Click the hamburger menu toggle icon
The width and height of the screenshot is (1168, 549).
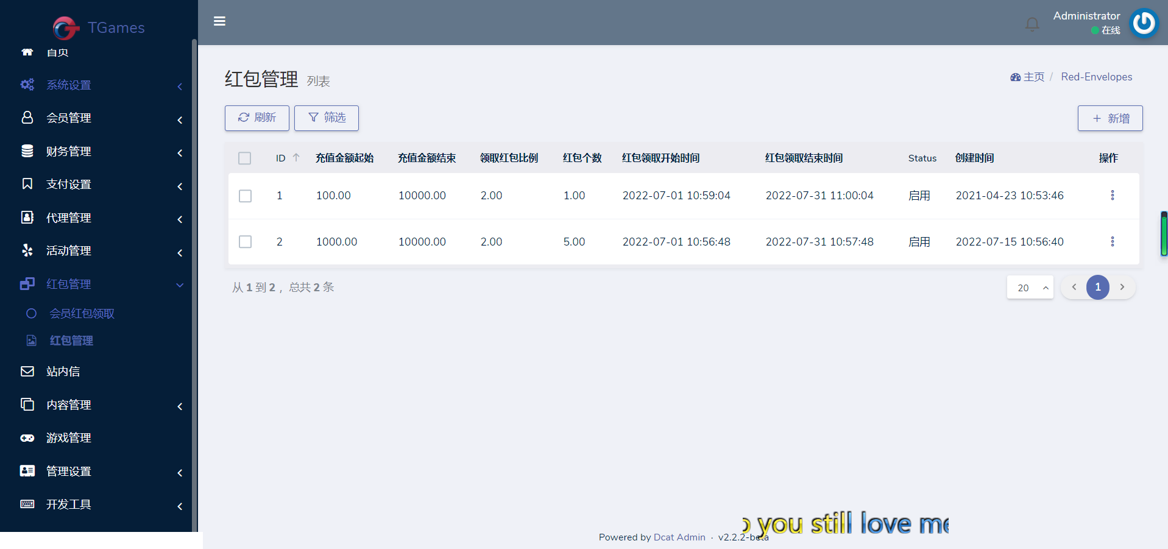click(x=220, y=21)
